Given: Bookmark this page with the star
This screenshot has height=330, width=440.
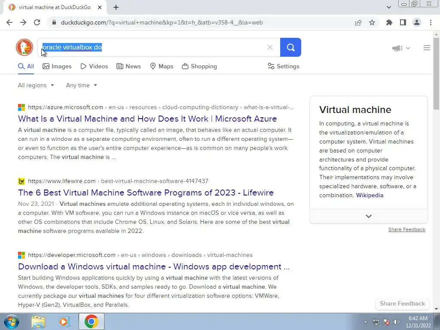Looking at the screenshot, I should coord(372,22).
